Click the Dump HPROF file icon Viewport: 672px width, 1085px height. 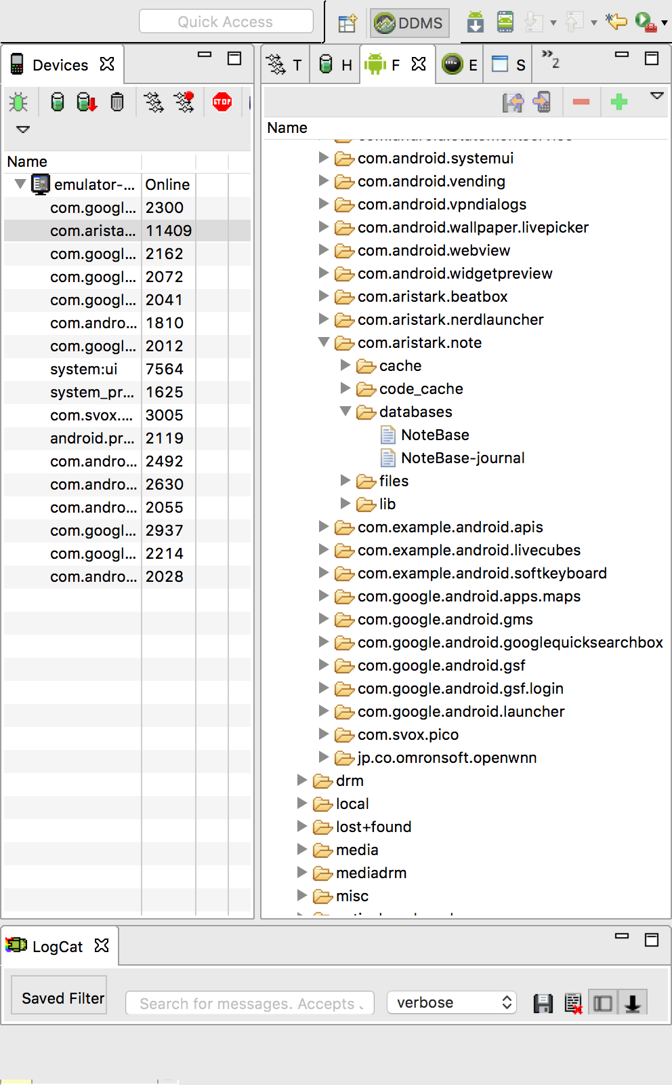coord(87,102)
